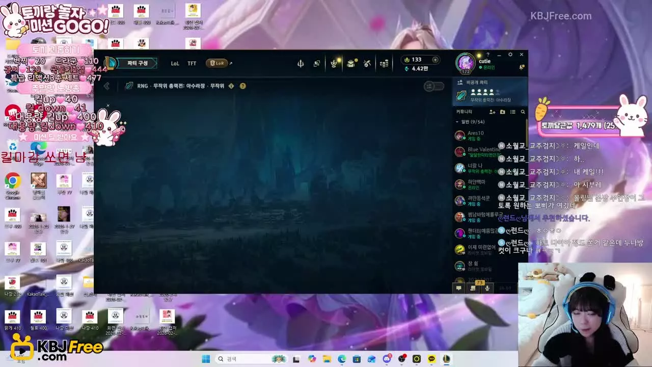
Task: Click the add friend icon in 커뮤니티 panel
Action: point(492,112)
